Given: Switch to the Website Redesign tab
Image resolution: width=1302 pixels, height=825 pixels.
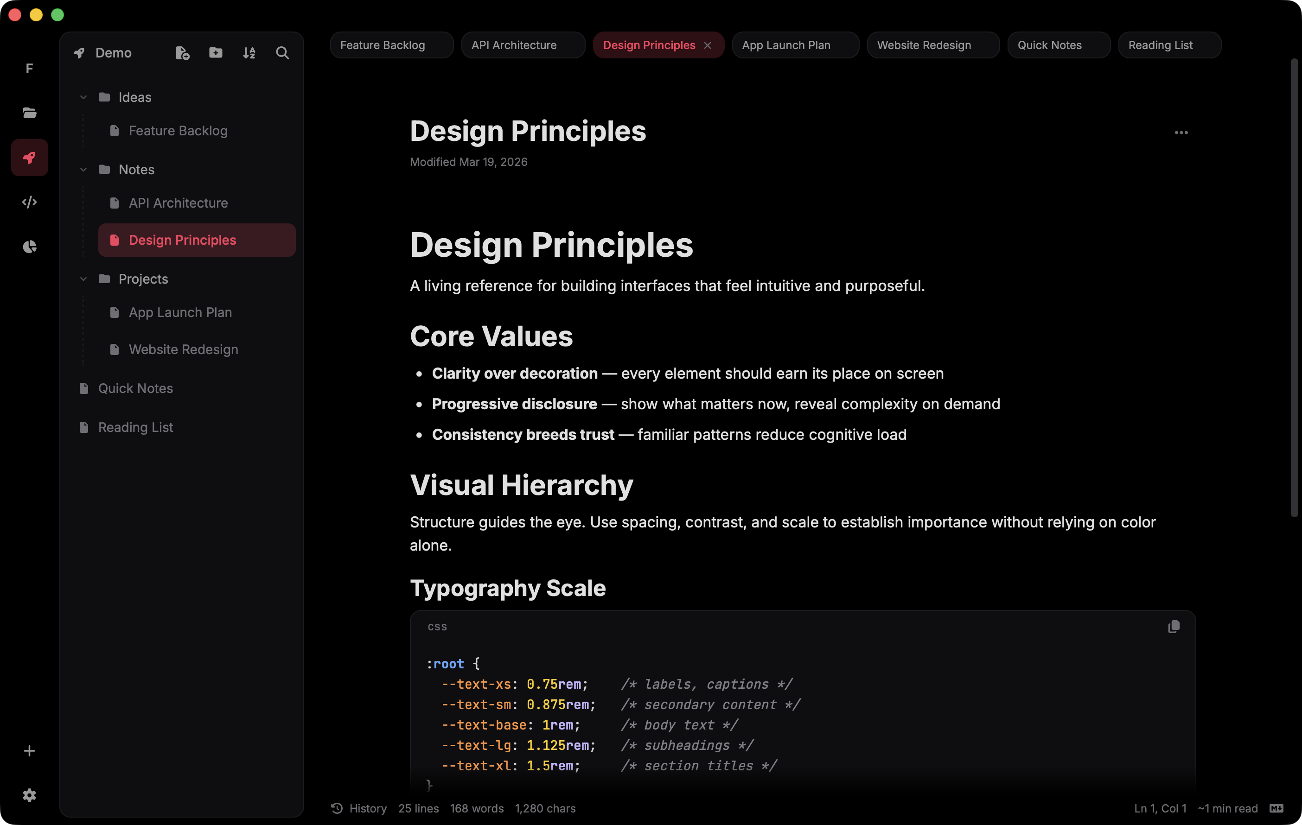Looking at the screenshot, I should point(933,45).
